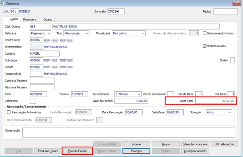Click the Produtos Cliente button

point(48,151)
